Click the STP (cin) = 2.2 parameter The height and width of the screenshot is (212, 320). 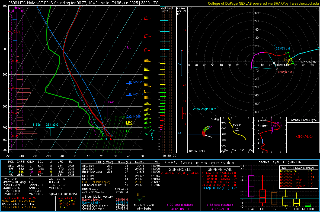[66, 201]
